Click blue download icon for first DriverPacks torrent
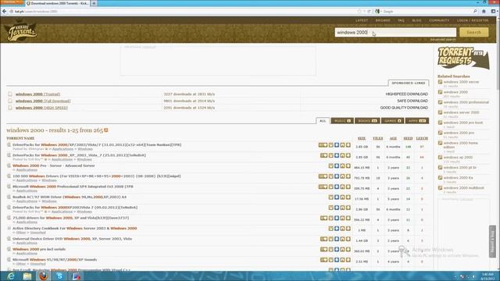This screenshot has height=281, width=500. (337, 145)
